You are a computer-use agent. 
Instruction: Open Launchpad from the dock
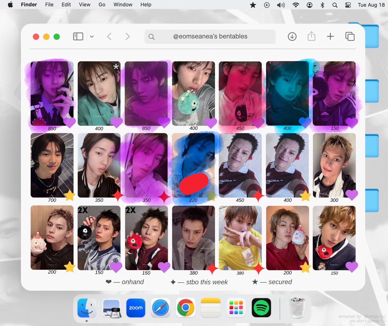point(236,308)
